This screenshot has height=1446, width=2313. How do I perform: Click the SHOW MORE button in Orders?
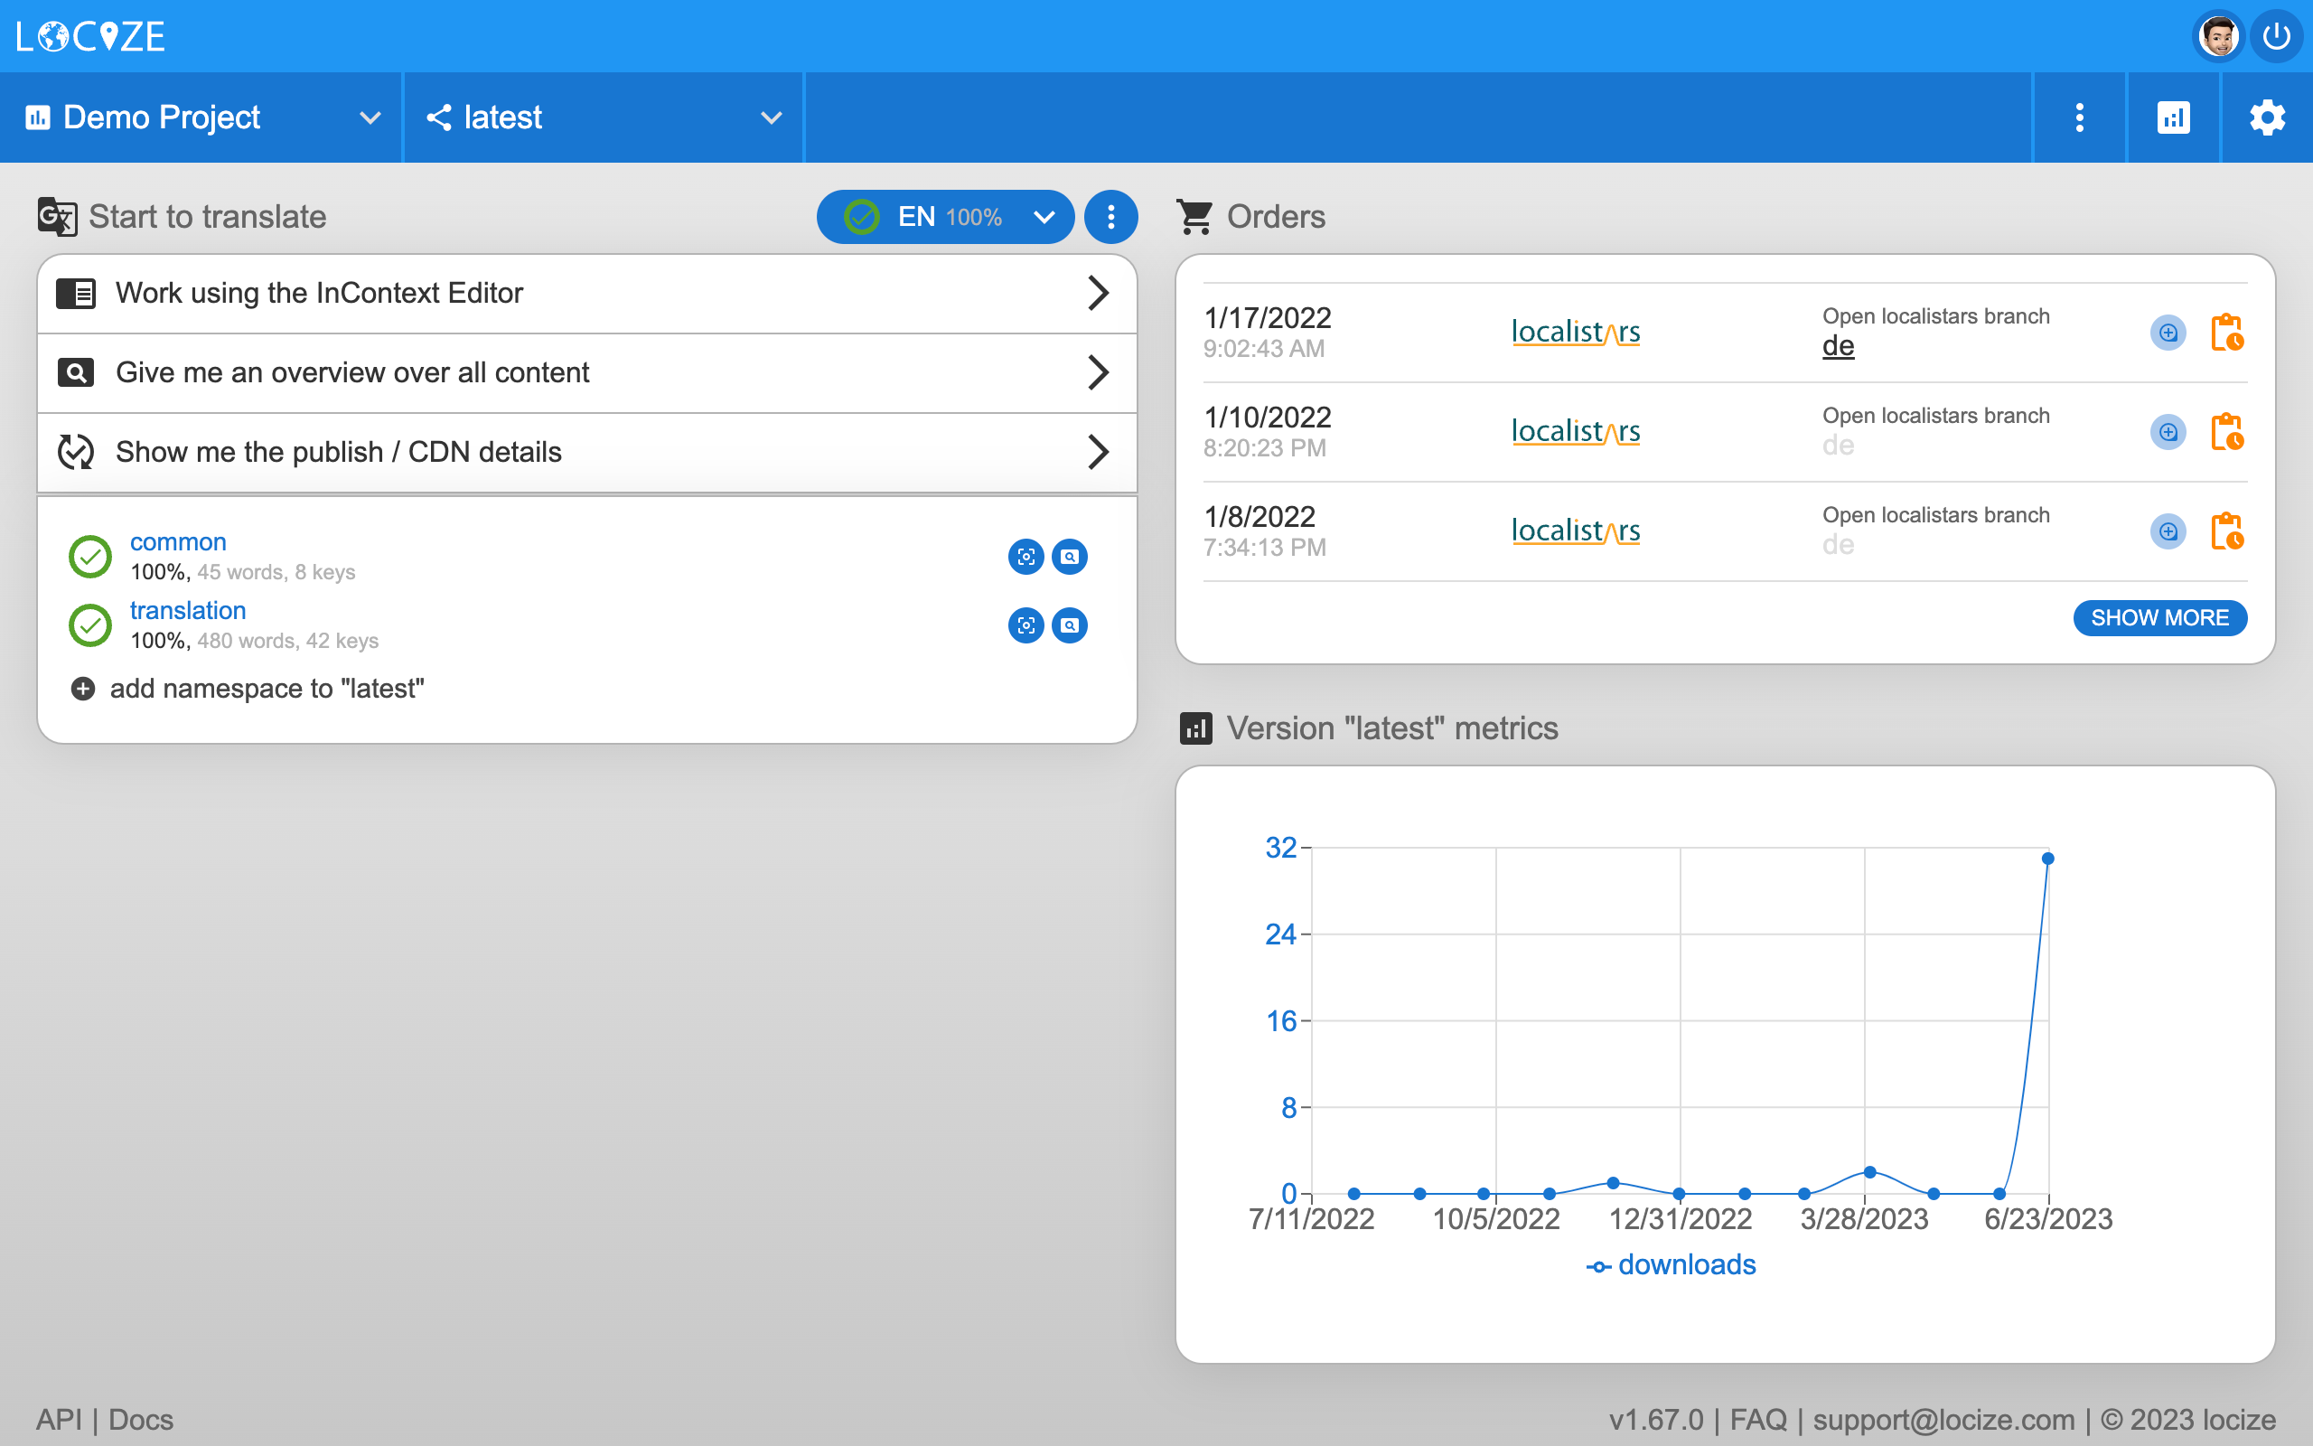pyautogui.click(x=2159, y=618)
